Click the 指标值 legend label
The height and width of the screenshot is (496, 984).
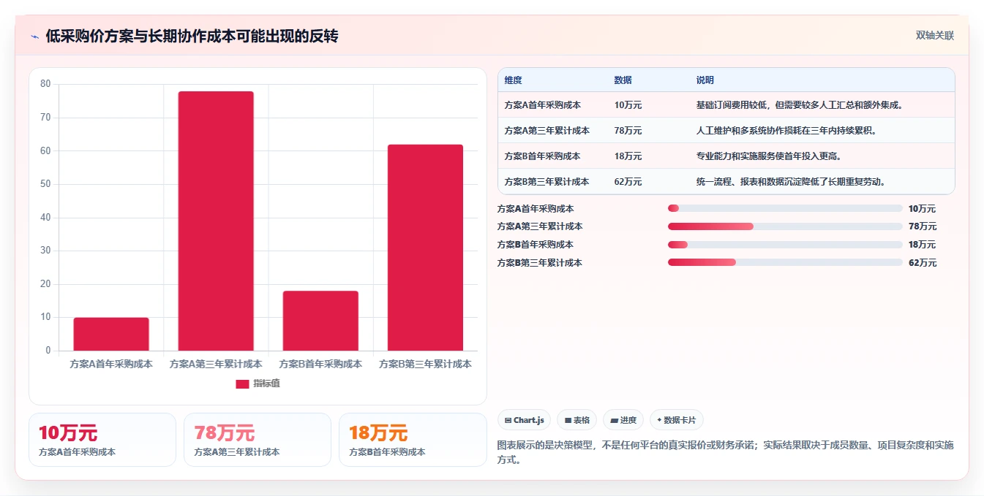[x=266, y=384]
